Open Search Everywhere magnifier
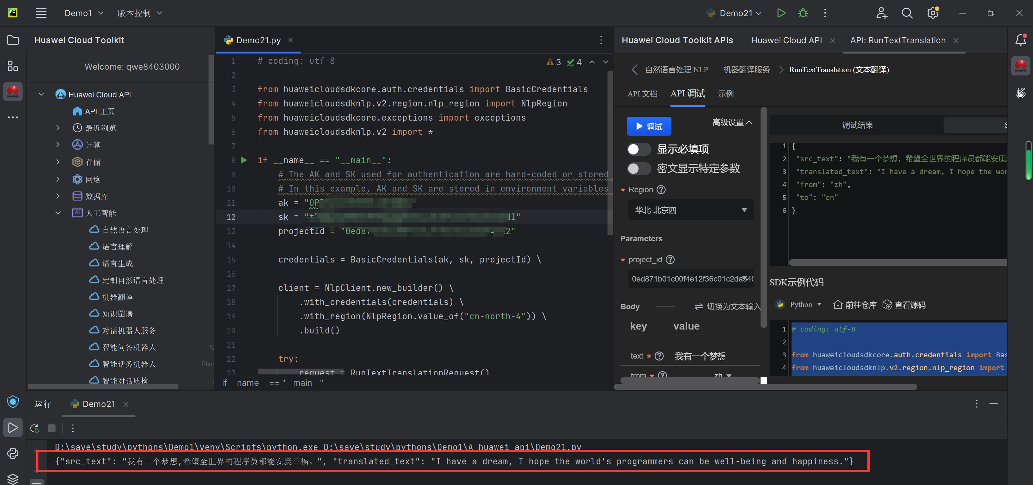This screenshot has height=485, width=1033. click(907, 13)
